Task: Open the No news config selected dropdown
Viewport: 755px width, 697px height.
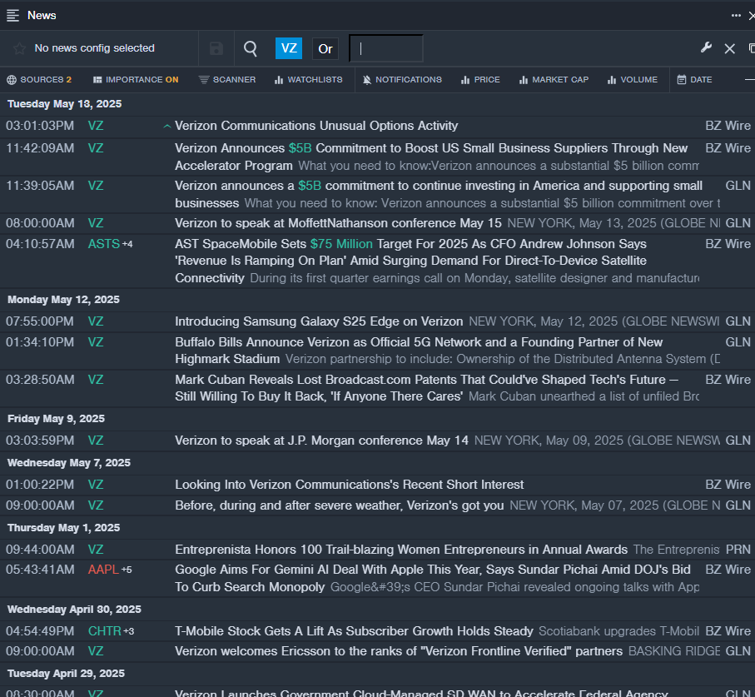Action: (x=94, y=48)
